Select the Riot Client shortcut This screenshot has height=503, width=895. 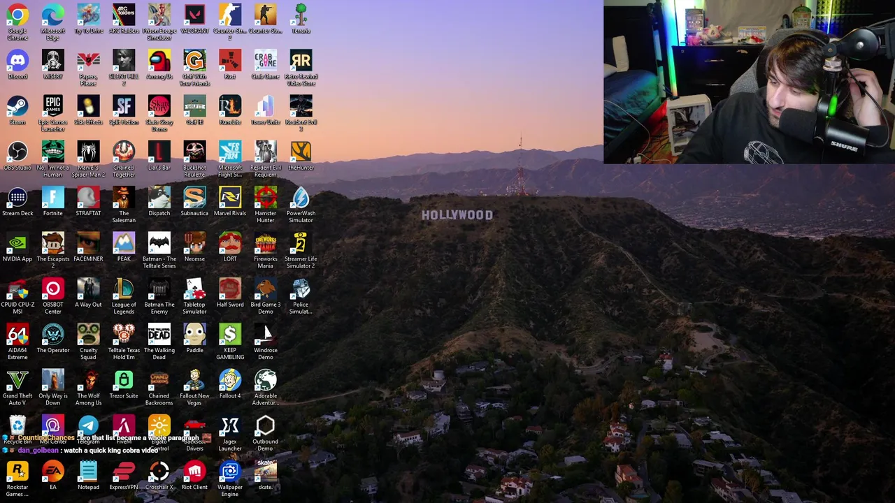click(x=194, y=472)
